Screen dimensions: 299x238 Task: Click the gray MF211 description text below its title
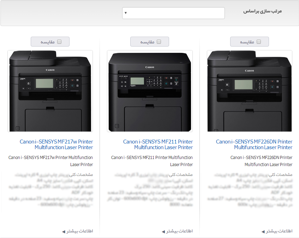tap(152, 161)
